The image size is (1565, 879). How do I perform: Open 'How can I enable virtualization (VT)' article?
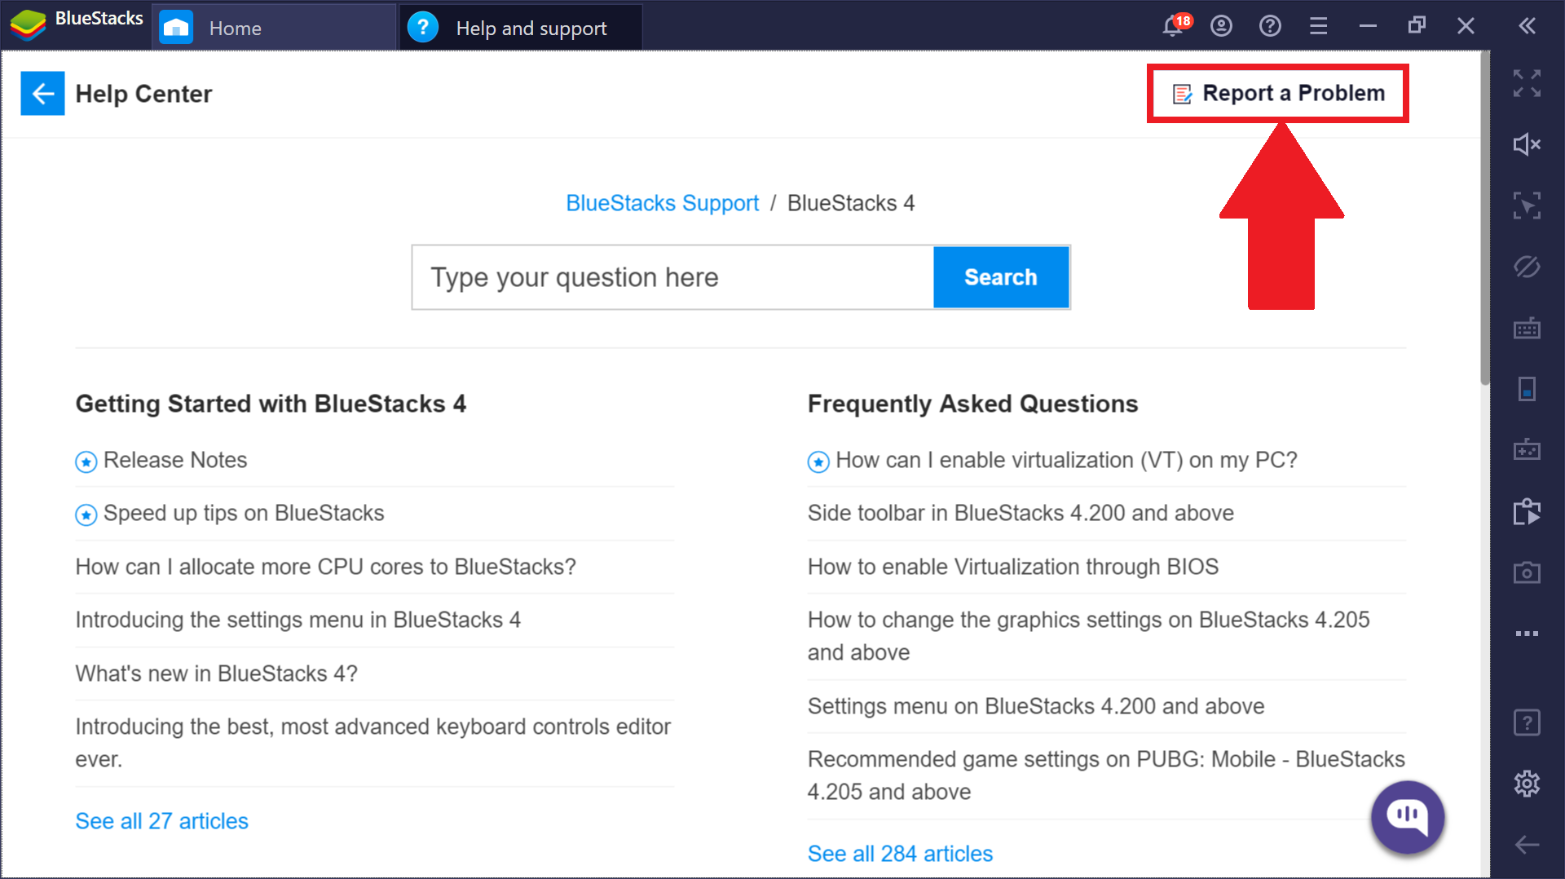click(x=1066, y=460)
